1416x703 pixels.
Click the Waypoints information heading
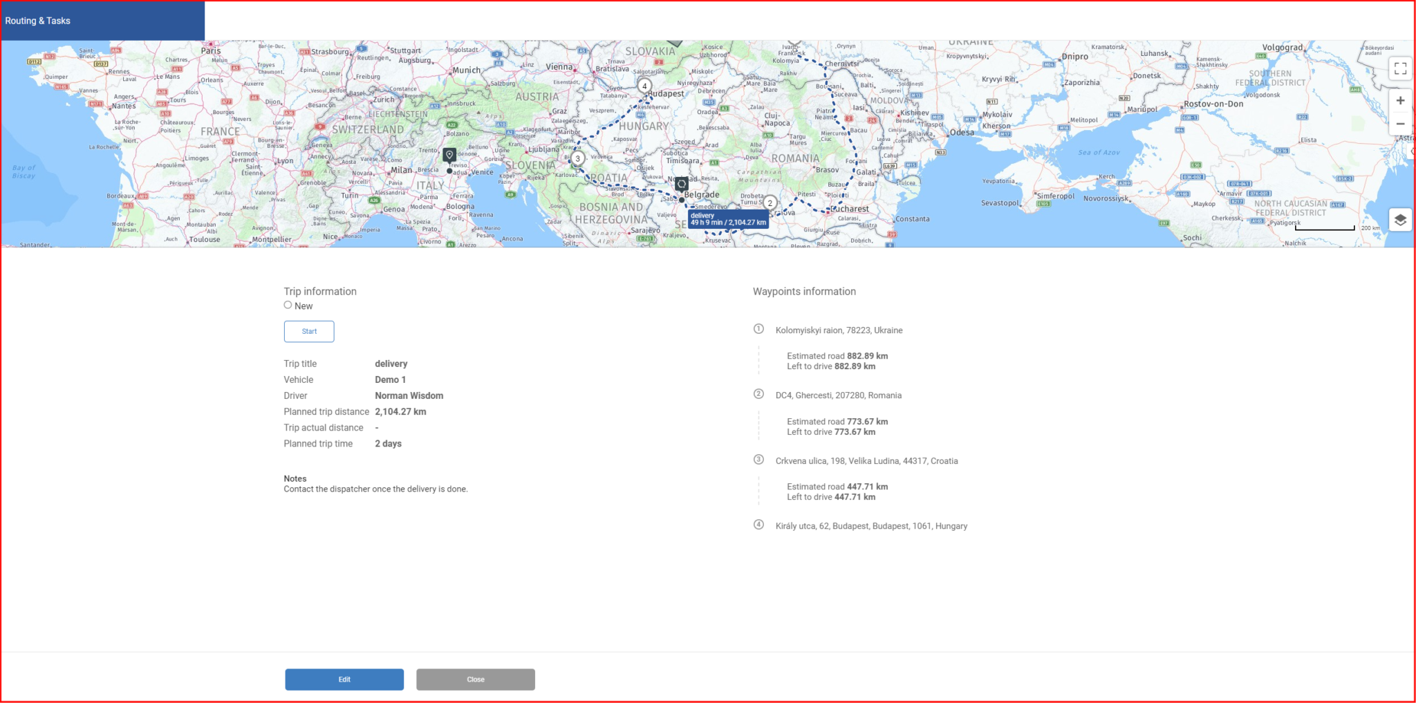[804, 292]
